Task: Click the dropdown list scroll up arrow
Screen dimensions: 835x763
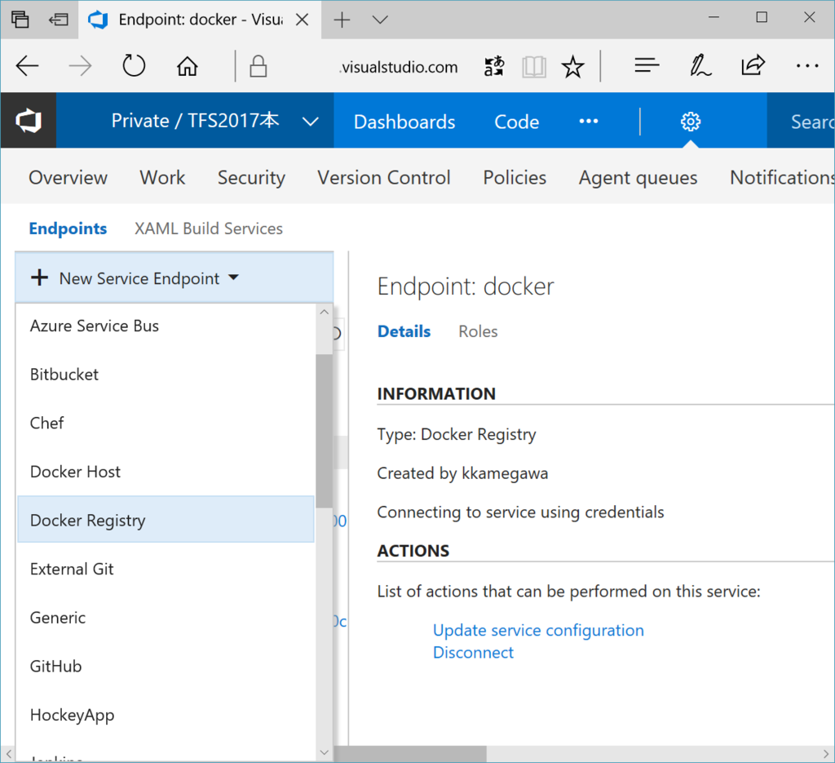Action: 325,313
